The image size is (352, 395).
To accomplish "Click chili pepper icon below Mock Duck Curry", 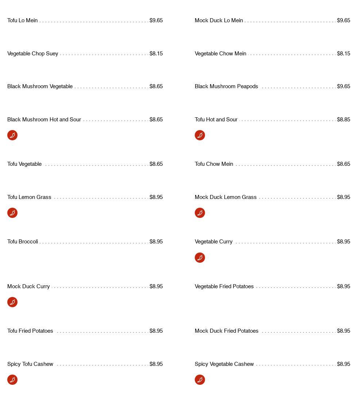I will point(12,302).
